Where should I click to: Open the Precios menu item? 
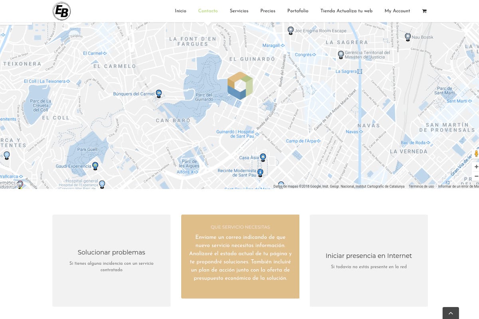coord(268,11)
